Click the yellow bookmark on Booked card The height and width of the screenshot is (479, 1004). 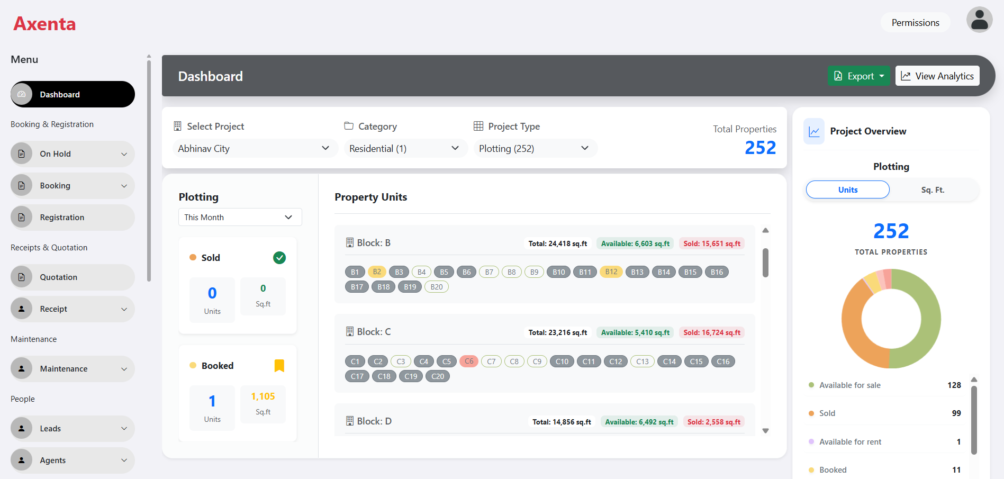279,365
